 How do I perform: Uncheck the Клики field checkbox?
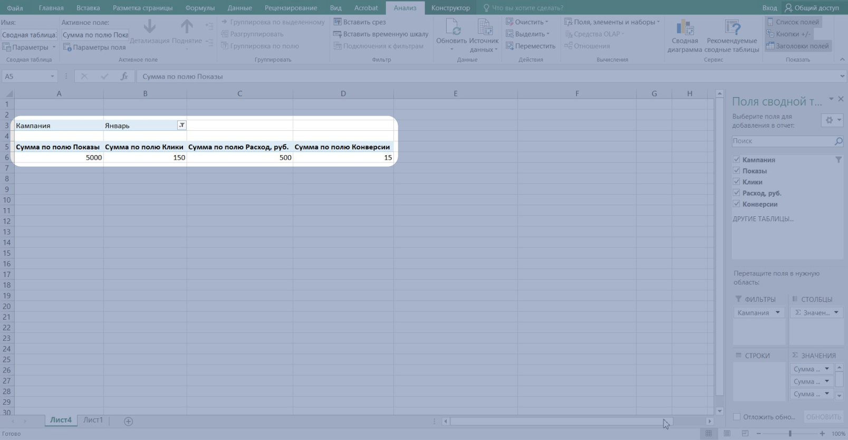736,182
